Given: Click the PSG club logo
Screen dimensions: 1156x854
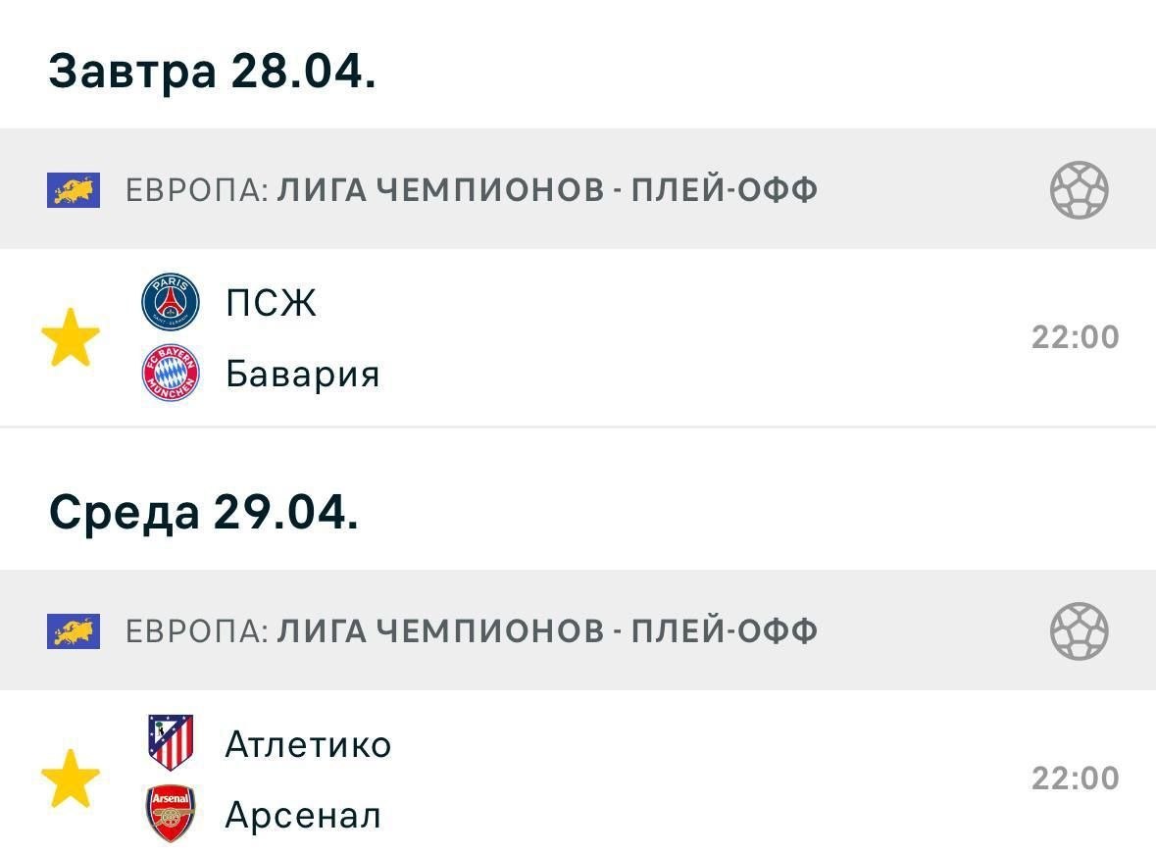Looking at the screenshot, I should 171,302.
